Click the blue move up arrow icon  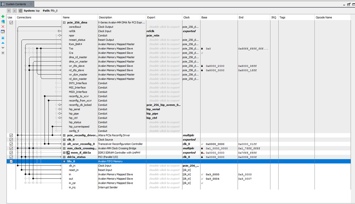[x=3, y=43]
